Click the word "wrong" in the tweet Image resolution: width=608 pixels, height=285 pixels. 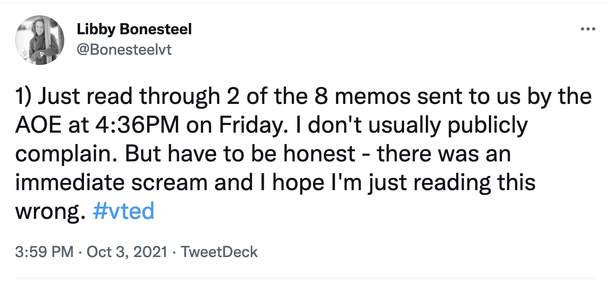pyautogui.click(x=48, y=211)
